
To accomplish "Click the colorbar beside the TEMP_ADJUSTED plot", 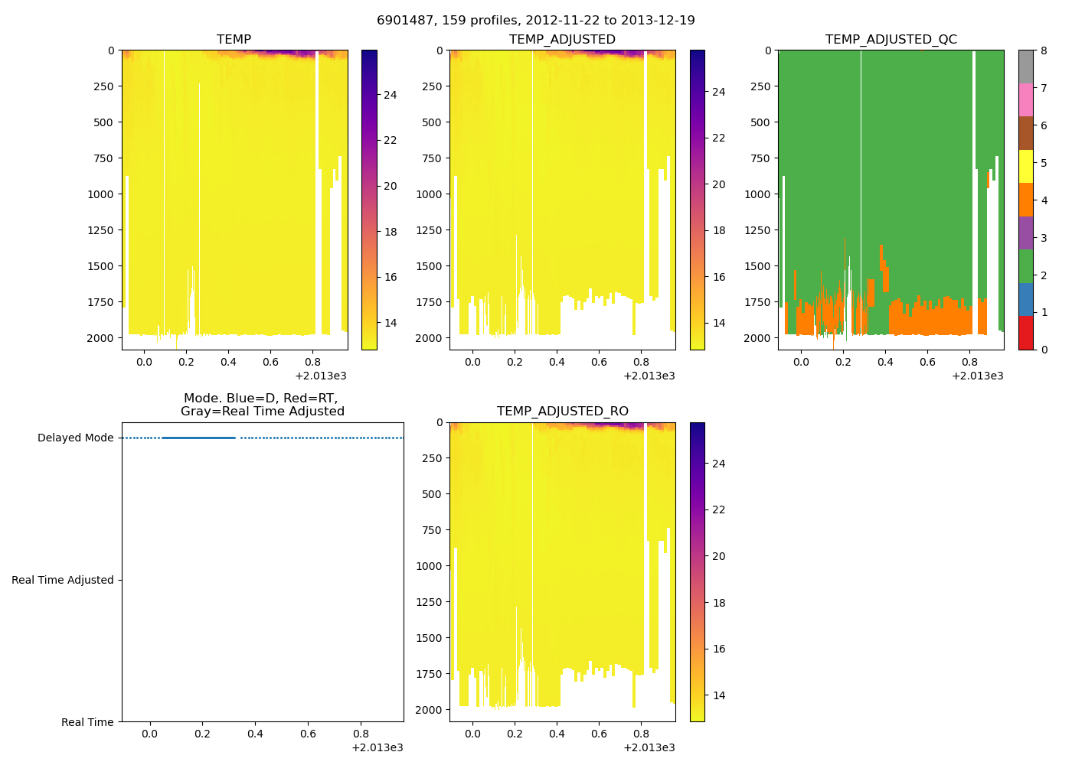I will coord(697,200).
